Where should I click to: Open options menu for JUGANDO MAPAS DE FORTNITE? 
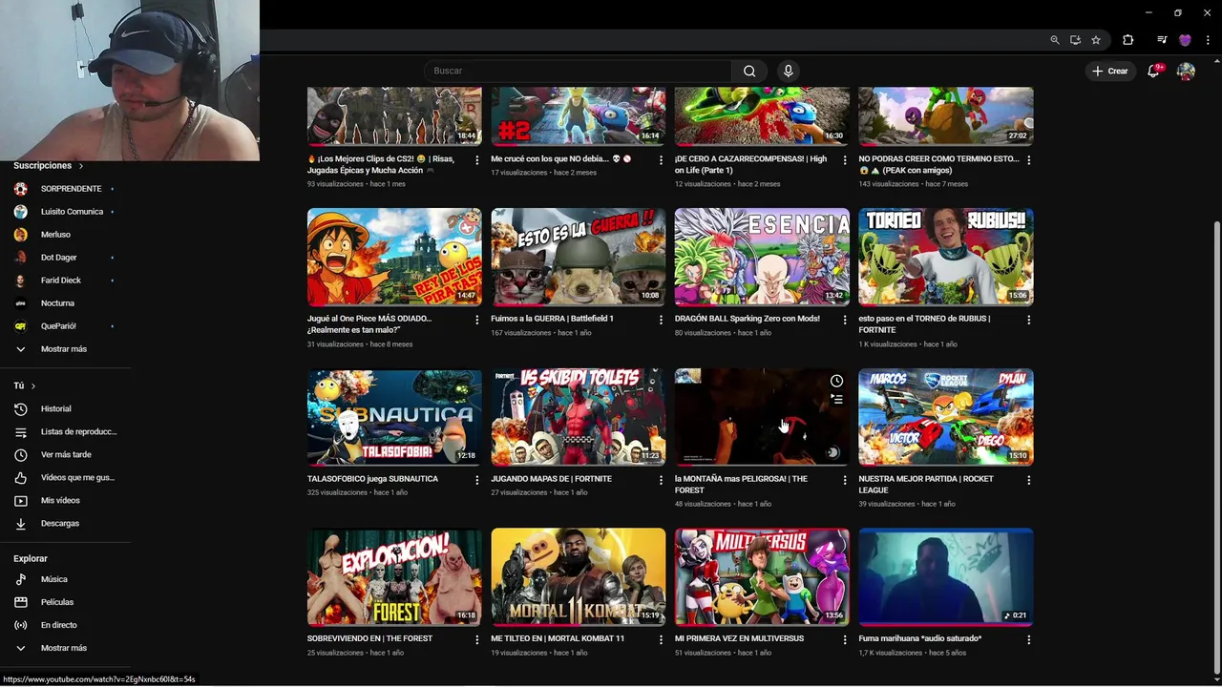pyautogui.click(x=661, y=480)
